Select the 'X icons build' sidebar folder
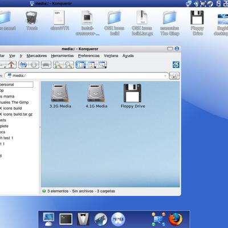The image size is (228, 228). (11, 108)
